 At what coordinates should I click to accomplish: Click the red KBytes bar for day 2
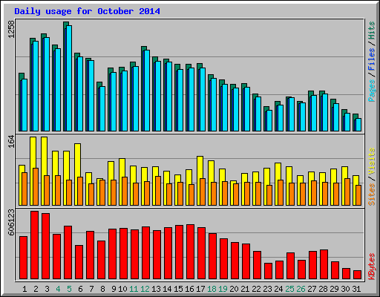pos(35,245)
